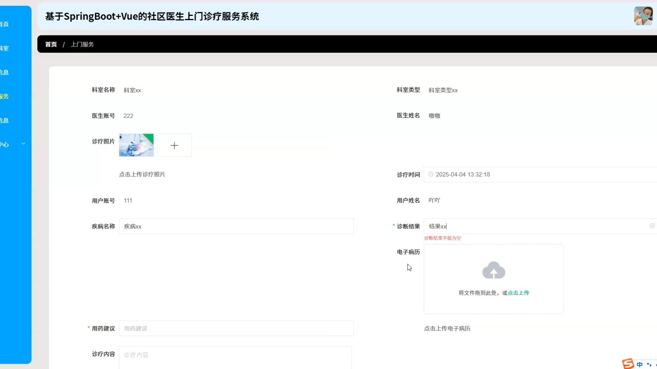
Task: Click the 用户账号 value 111
Action: pos(128,201)
